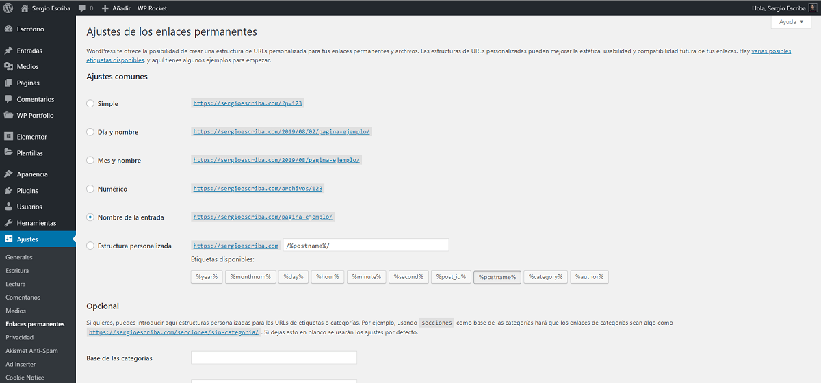Select the Simple permalink option
The image size is (821, 383).
pyautogui.click(x=90, y=104)
